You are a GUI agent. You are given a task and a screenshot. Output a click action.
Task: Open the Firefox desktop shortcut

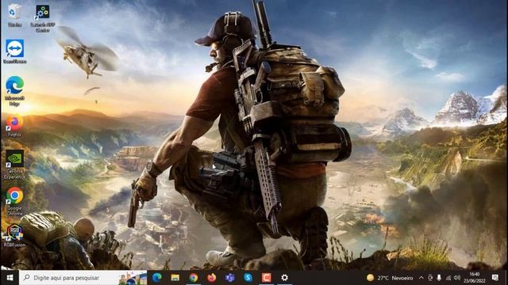click(x=14, y=126)
